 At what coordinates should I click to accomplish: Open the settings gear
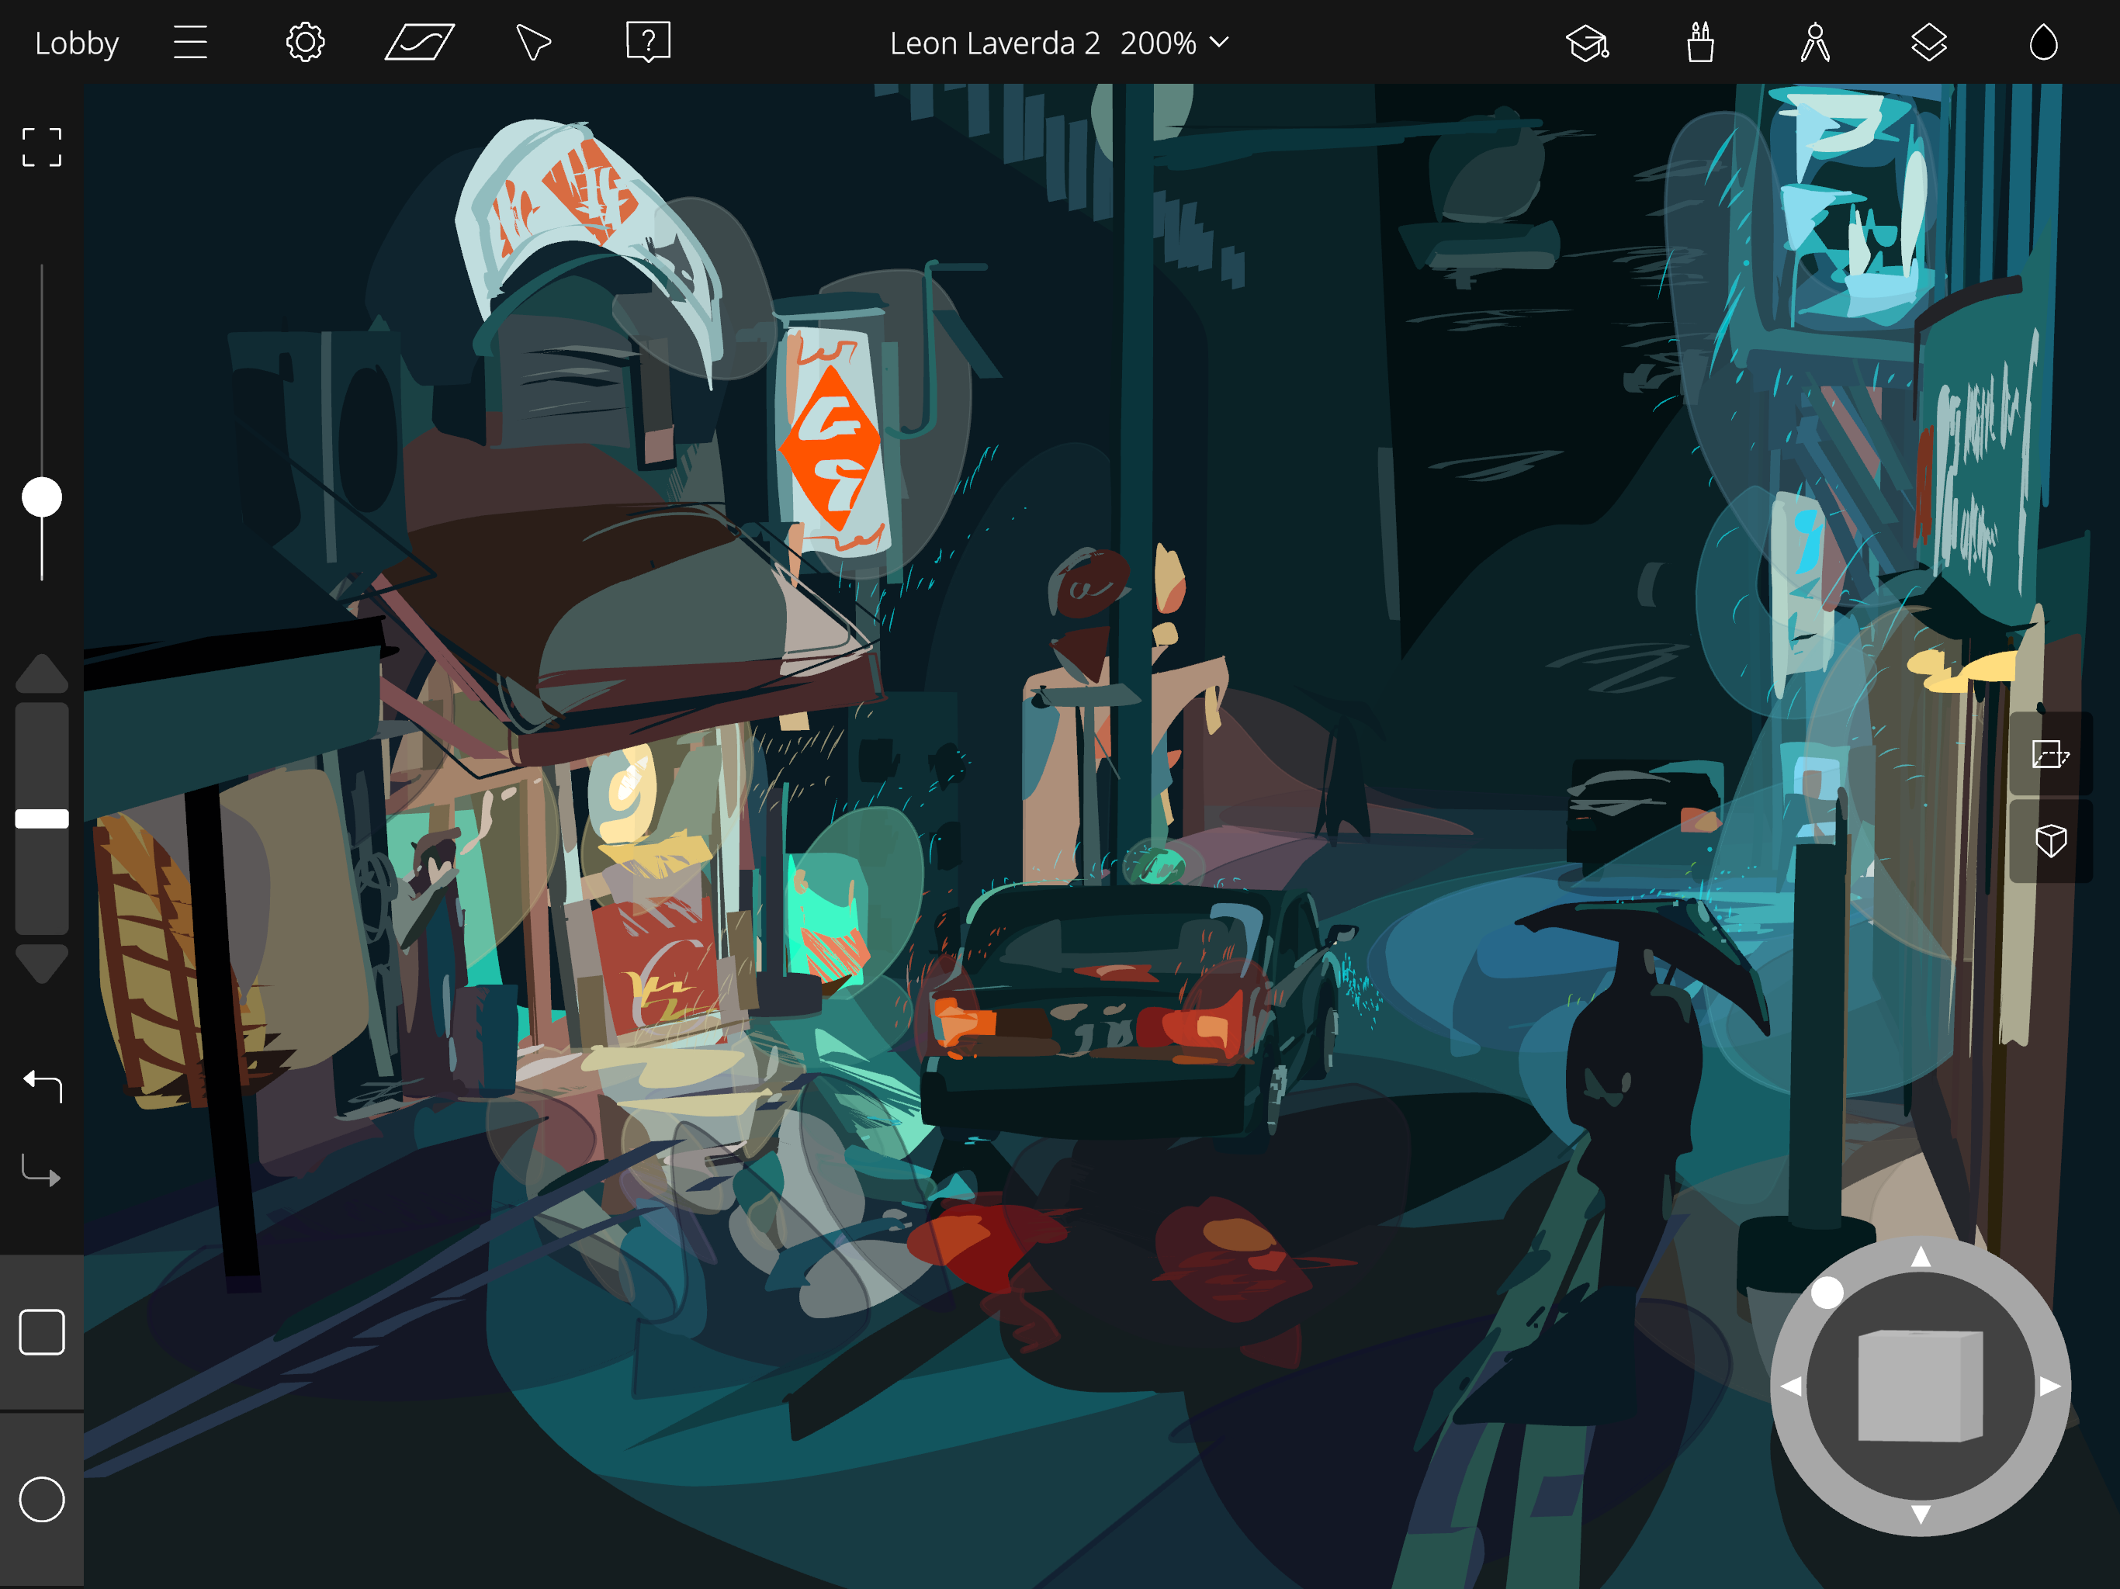point(305,43)
